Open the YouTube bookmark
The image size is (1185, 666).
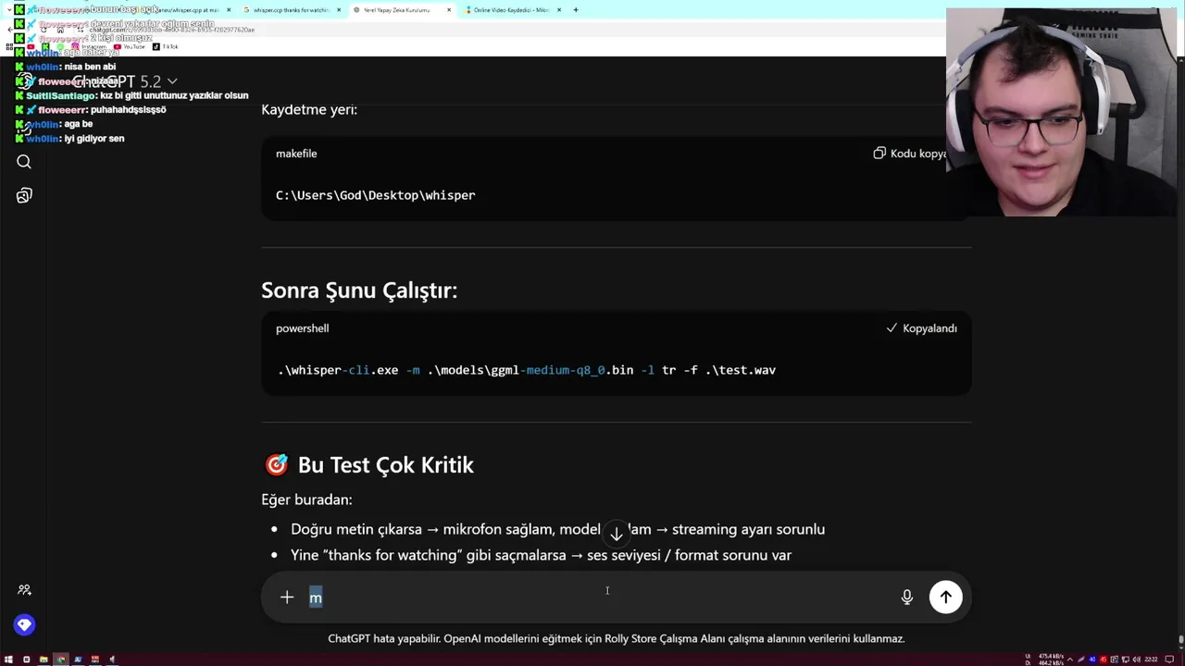(x=129, y=46)
